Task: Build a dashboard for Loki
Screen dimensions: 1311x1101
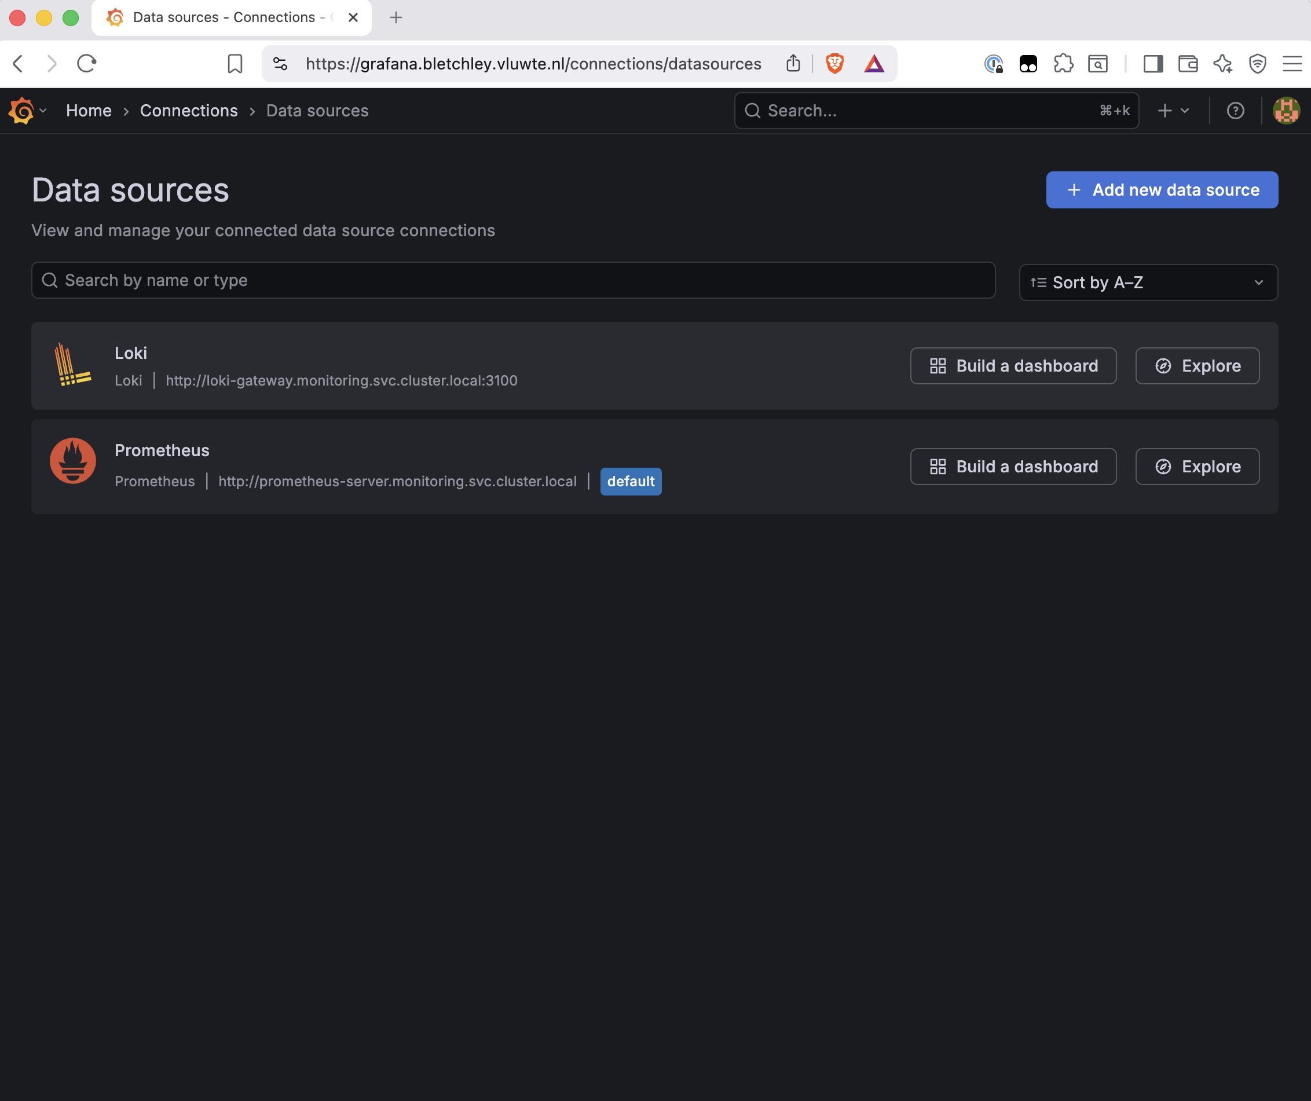Action: click(x=1013, y=366)
